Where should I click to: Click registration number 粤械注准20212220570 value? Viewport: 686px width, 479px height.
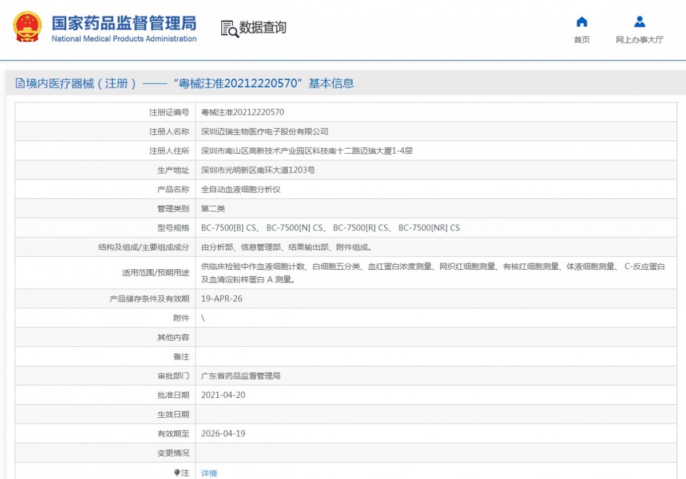point(242,113)
